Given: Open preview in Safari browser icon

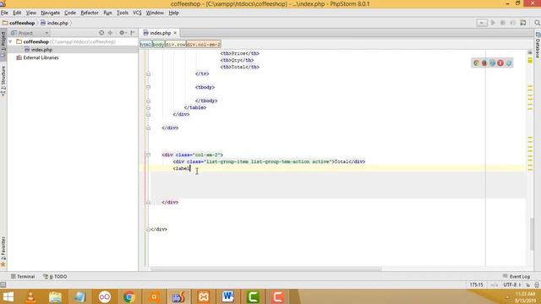Looking at the screenshot, I should point(492,63).
